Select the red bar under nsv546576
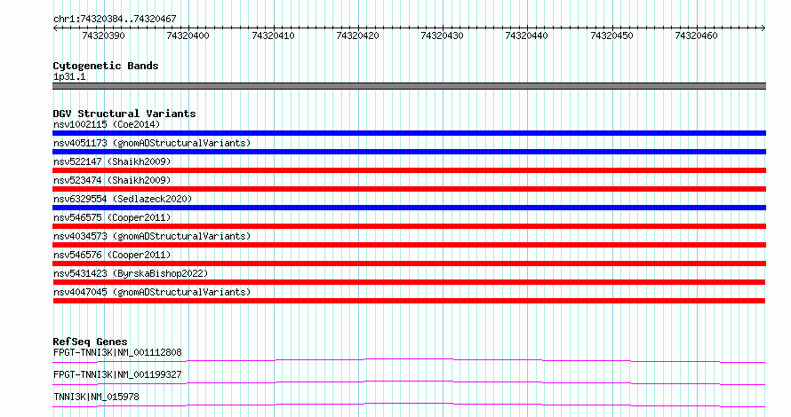791x417 pixels. coord(409,264)
